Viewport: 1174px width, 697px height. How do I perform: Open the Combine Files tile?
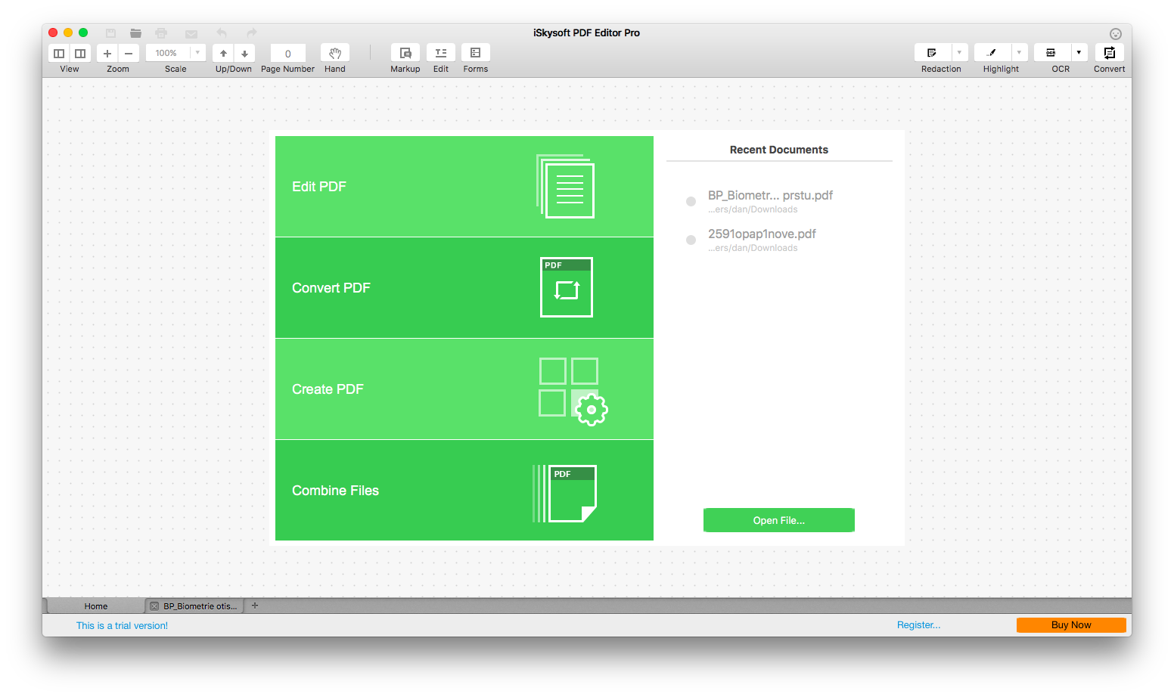pos(464,491)
